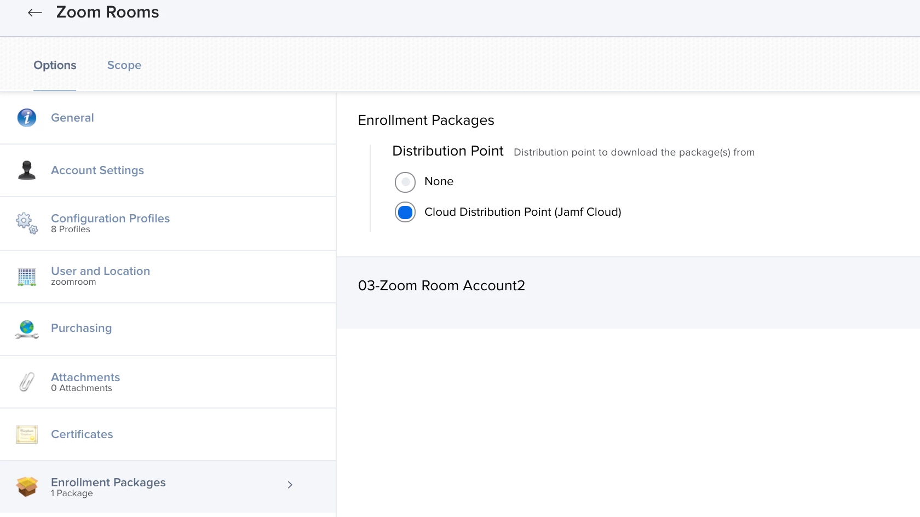Click the General info icon
This screenshot has height=517, width=920.
(27, 118)
